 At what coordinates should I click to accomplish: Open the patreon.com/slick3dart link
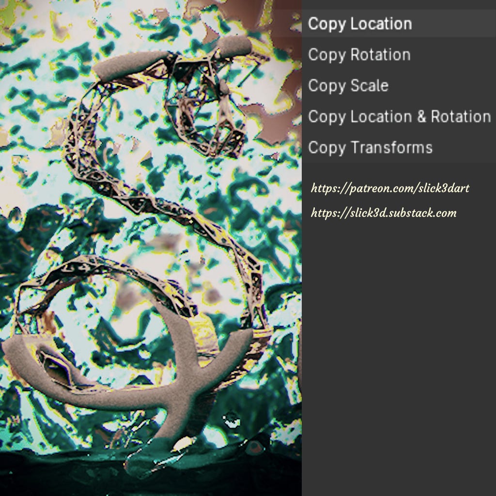[x=390, y=188]
